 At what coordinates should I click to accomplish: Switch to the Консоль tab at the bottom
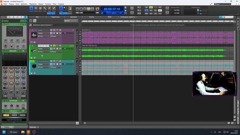(33, 127)
